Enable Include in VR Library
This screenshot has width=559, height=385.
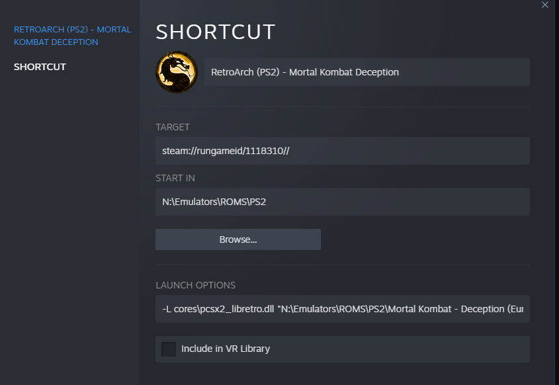point(168,349)
